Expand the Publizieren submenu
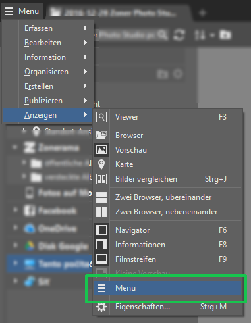 [x=57, y=101]
